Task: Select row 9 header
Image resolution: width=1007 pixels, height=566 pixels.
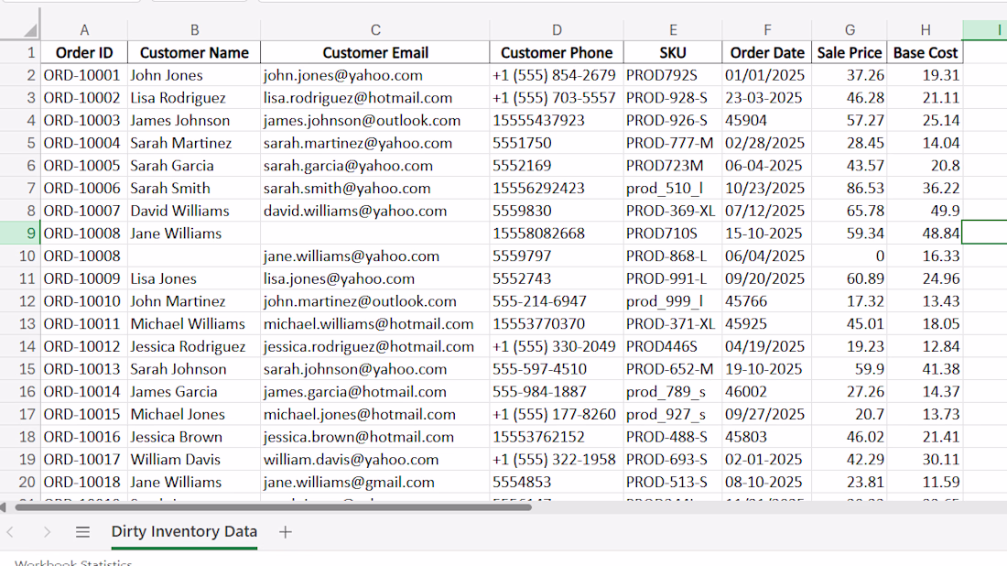Action: [x=20, y=234]
